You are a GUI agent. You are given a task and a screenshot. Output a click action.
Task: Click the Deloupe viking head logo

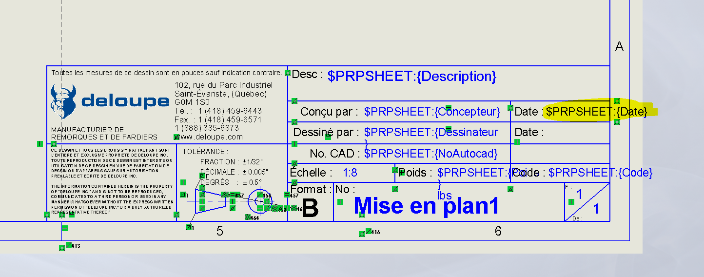click(63, 101)
